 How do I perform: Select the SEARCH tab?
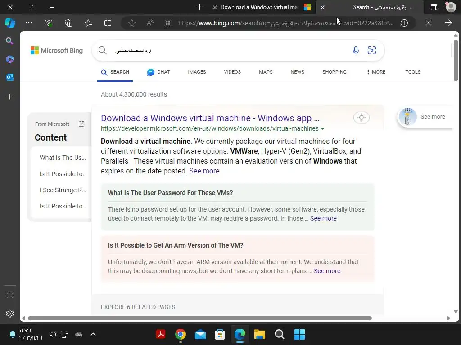tap(115, 72)
